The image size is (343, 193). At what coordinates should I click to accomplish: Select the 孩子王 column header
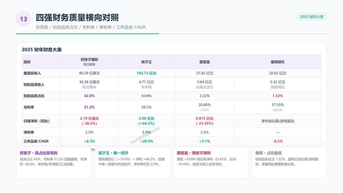[x=147, y=62]
